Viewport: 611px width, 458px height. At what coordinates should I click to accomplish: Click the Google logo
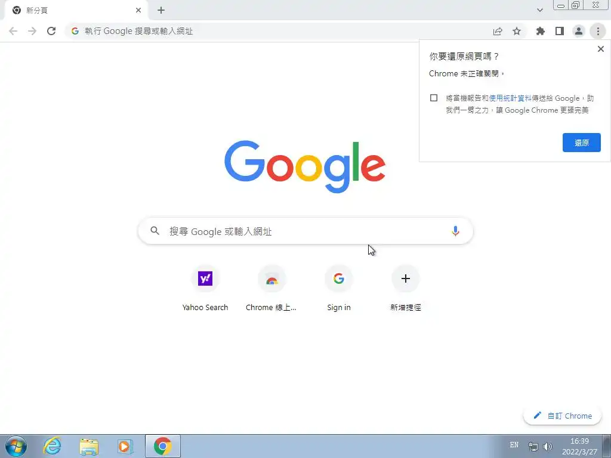click(x=305, y=166)
